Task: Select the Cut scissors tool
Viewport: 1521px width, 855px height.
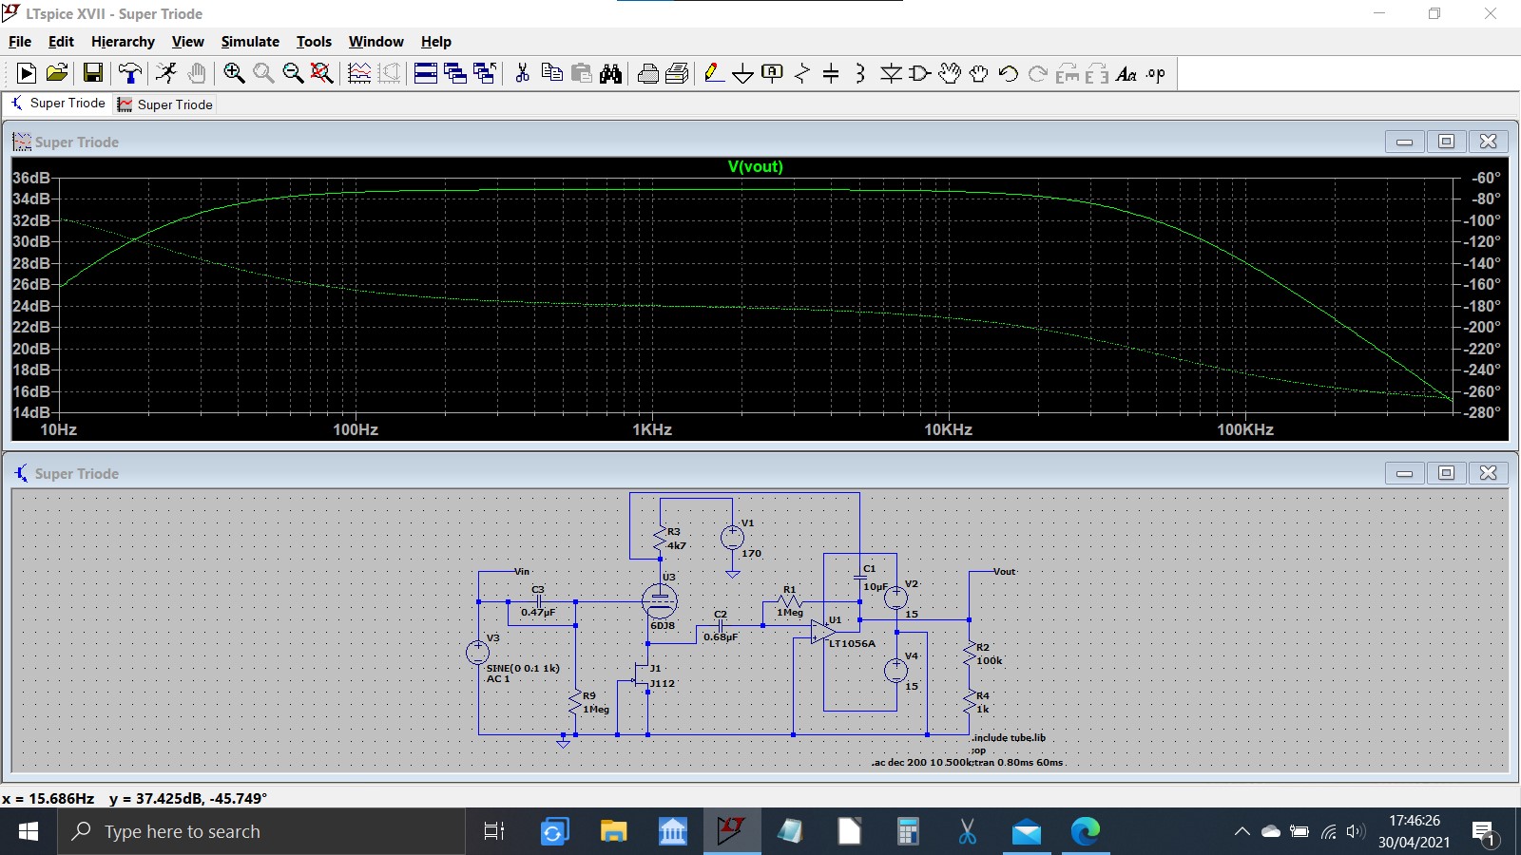Action: pyautogui.click(x=522, y=73)
